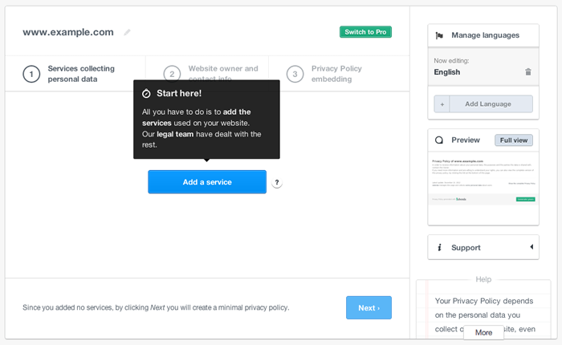Click the Next button

click(369, 308)
